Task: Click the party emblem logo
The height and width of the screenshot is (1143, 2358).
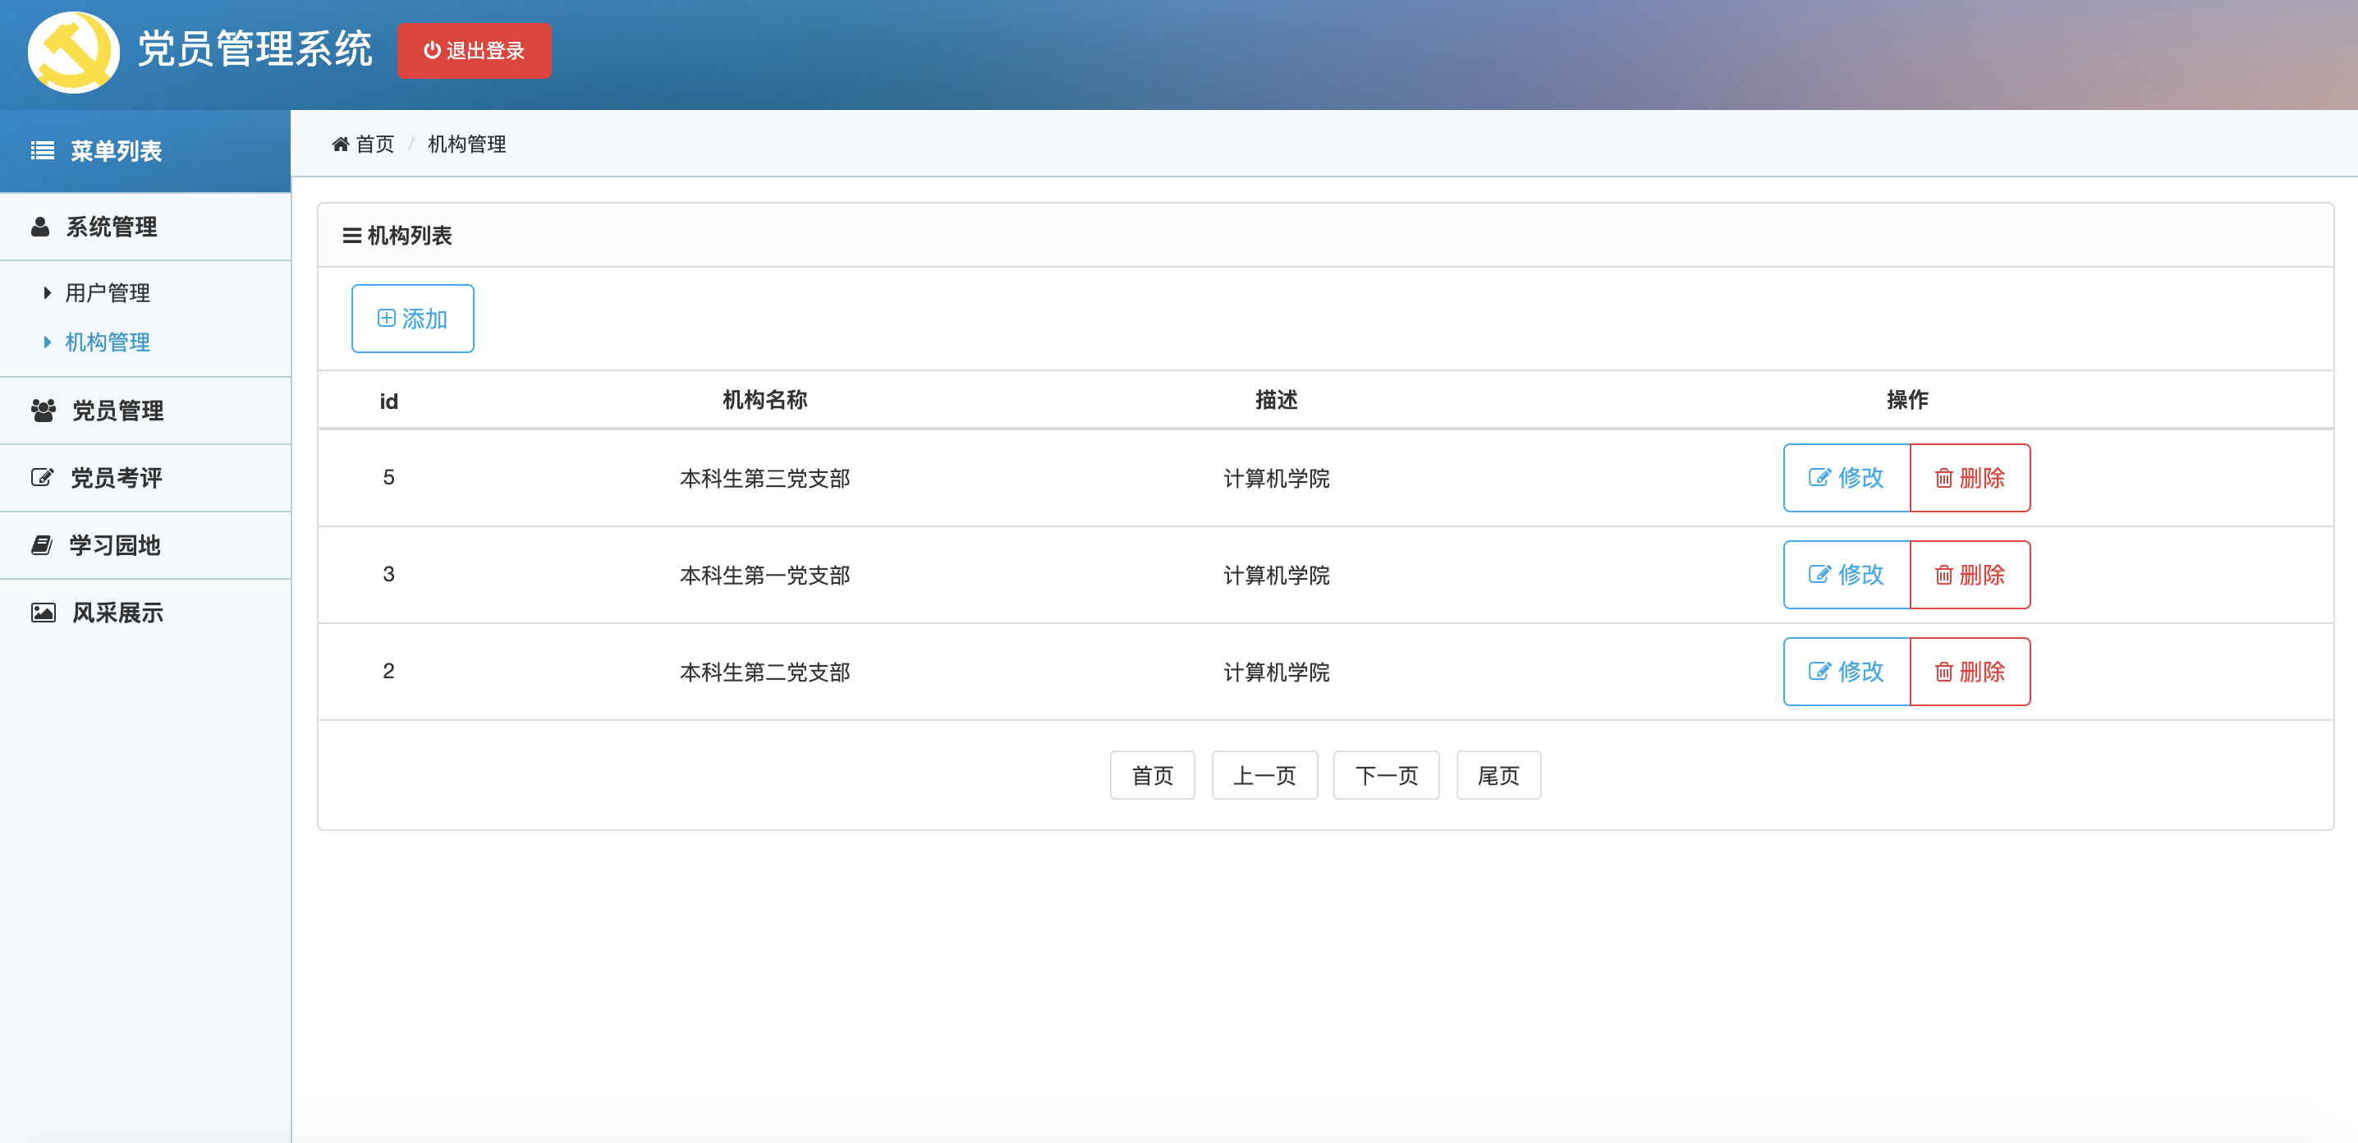Action: [x=73, y=53]
